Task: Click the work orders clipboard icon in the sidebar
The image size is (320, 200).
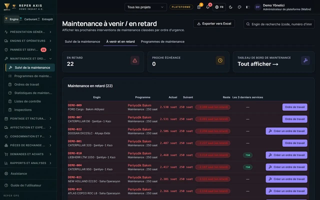Action: (10, 84)
